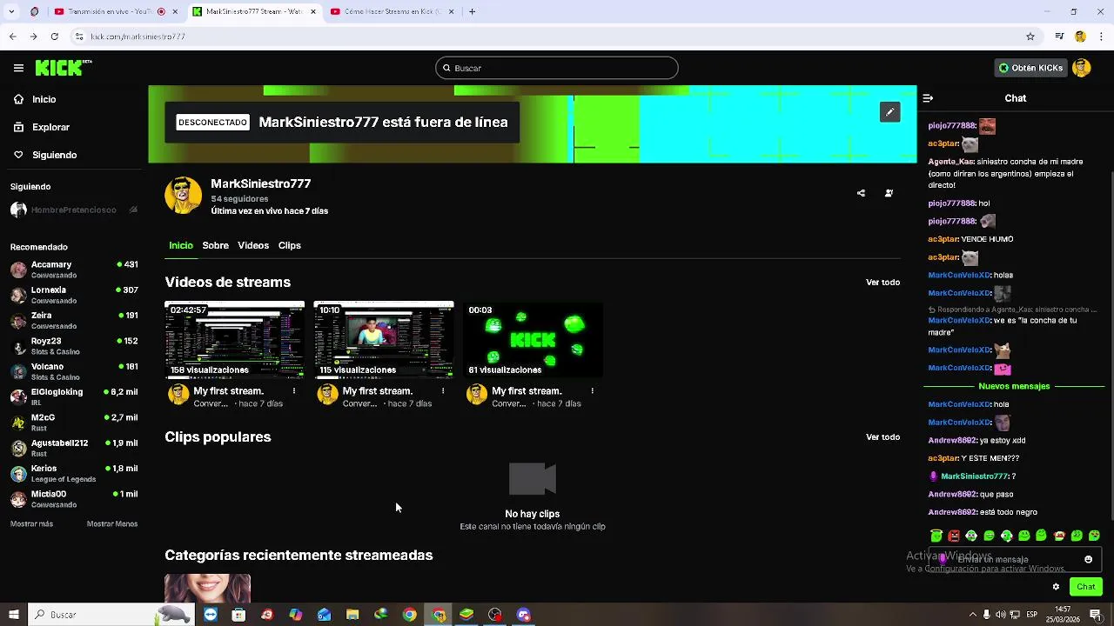Open options menu of 115-views video
The image size is (1114, 626).
click(443, 391)
